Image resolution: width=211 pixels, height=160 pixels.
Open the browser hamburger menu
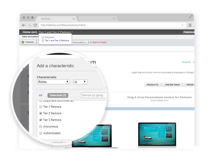pyautogui.click(x=190, y=25)
